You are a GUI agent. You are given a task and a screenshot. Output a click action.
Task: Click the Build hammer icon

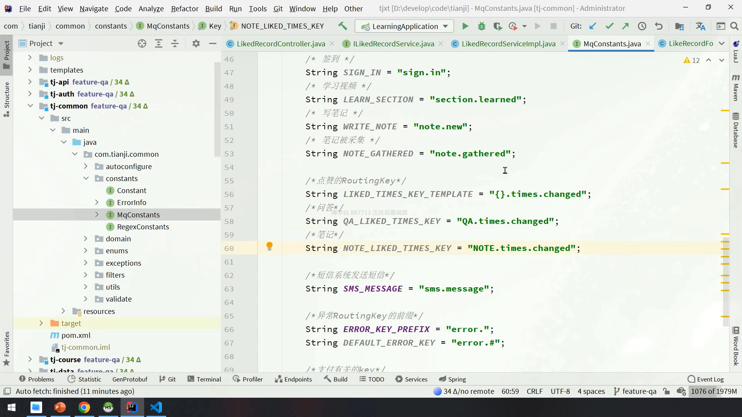342,26
